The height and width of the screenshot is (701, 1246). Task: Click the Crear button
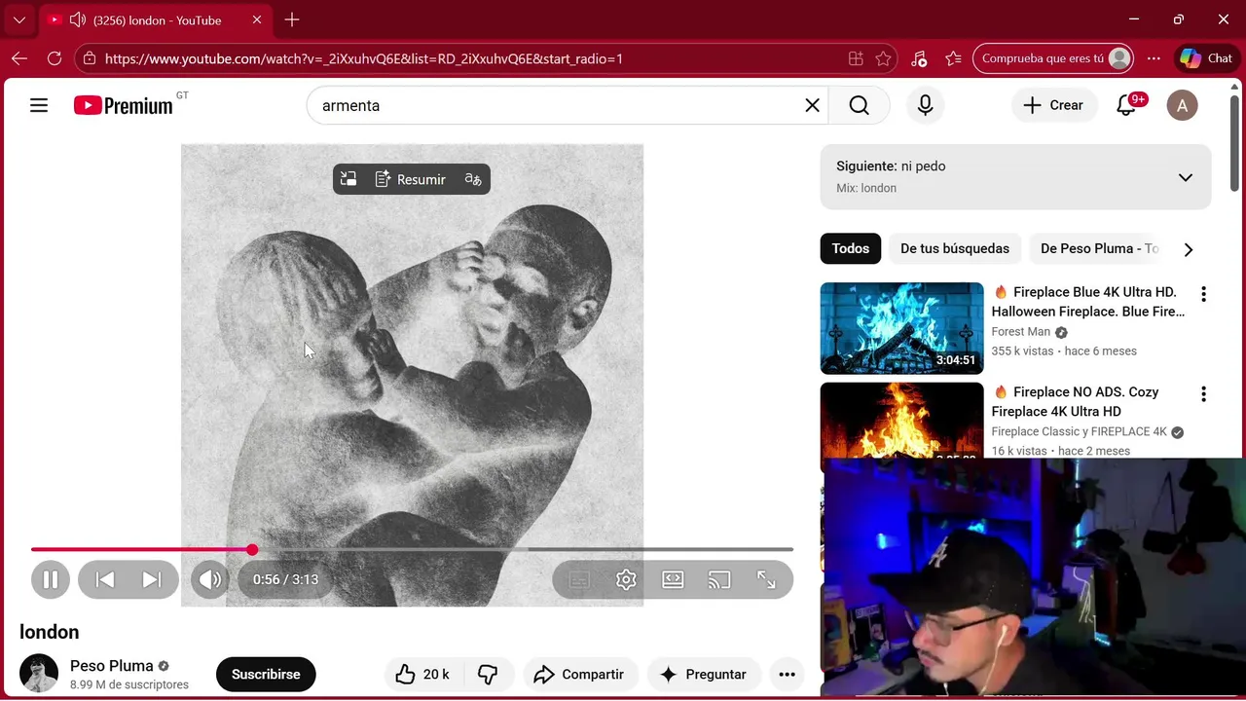tap(1054, 105)
